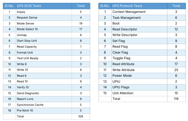Image resolution: width=188 pixels, height=121 pixels.
Task: Select the Request Sense test name
Action: pos(27,18)
